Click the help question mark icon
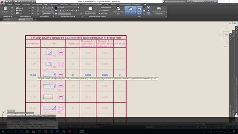The width and height of the screenshot is (238, 134). 215,1
